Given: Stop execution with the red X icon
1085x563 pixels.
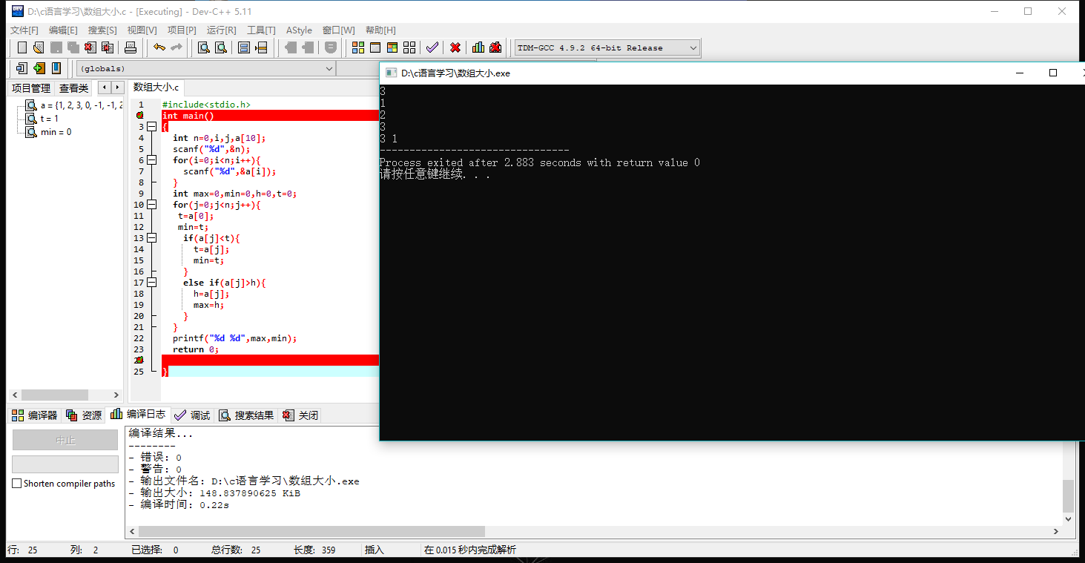Looking at the screenshot, I should point(455,47).
